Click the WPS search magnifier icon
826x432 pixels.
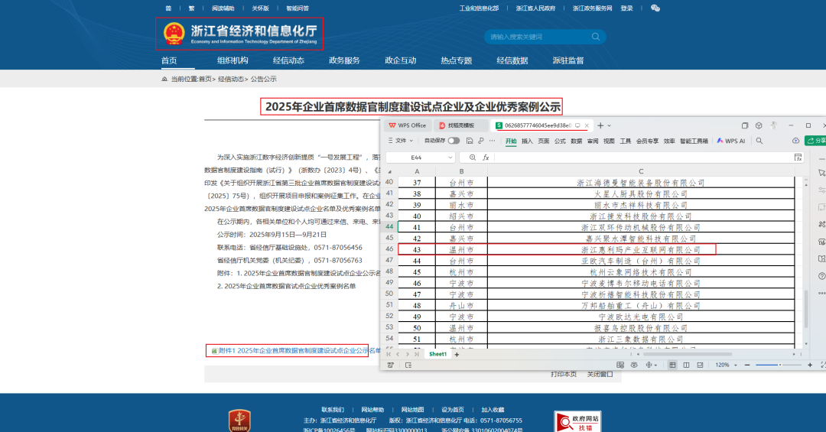point(759,141)
